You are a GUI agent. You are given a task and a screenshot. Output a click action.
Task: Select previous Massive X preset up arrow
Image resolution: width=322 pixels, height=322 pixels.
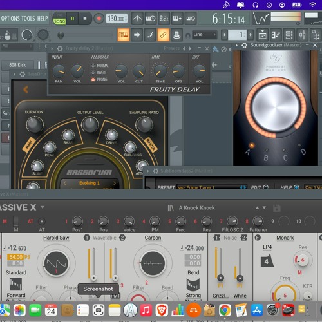tap(257, 208)
